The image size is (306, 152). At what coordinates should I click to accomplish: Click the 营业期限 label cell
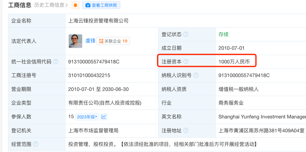click(x=37, y=89)
